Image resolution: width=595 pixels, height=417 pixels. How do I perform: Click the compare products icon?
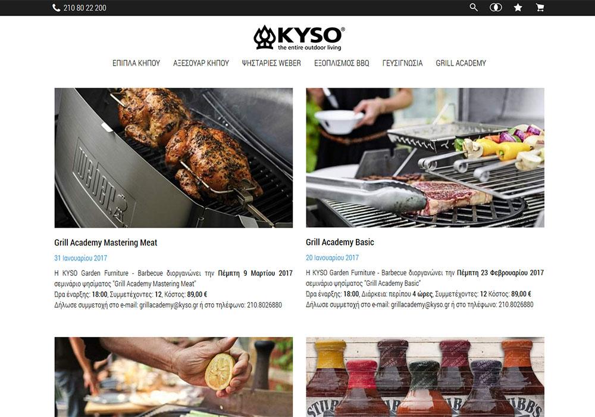(496, 8)
